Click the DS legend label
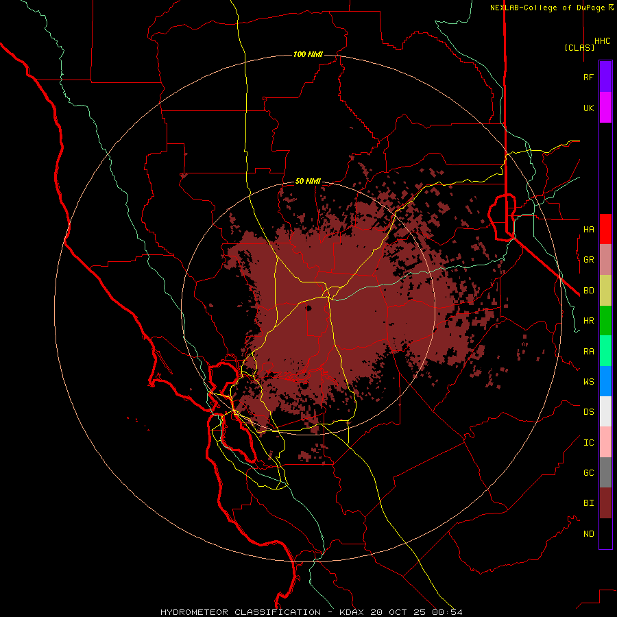The width and height of the screenshot is (617, 617). pyautogui.click(x=588, y=411)
